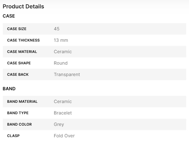This screenshot has width=189, height=144.
Task: Click the CASE MATERIAL label
Action: (x=22, y=52)
